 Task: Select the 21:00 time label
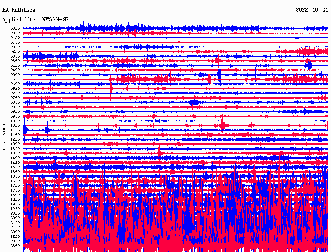[15, 223]
